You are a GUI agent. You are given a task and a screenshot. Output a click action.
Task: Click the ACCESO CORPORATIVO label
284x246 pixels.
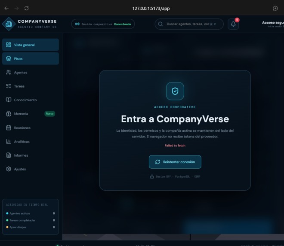[x=175, y=107]
